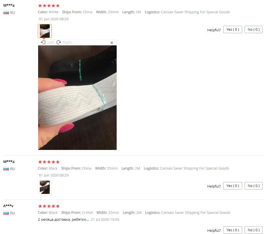Mark first review helpful with Yes
Screen dimensions: 267x234
233,30
